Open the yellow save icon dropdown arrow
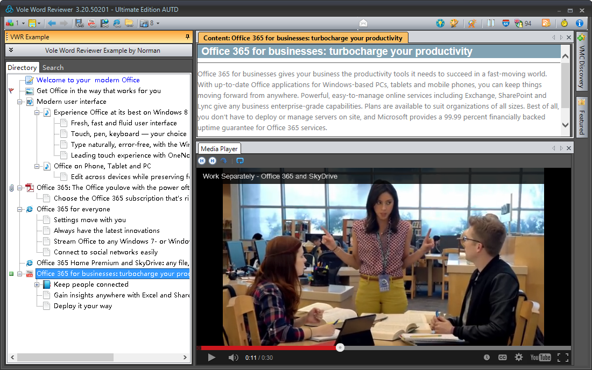 point(39,23)
